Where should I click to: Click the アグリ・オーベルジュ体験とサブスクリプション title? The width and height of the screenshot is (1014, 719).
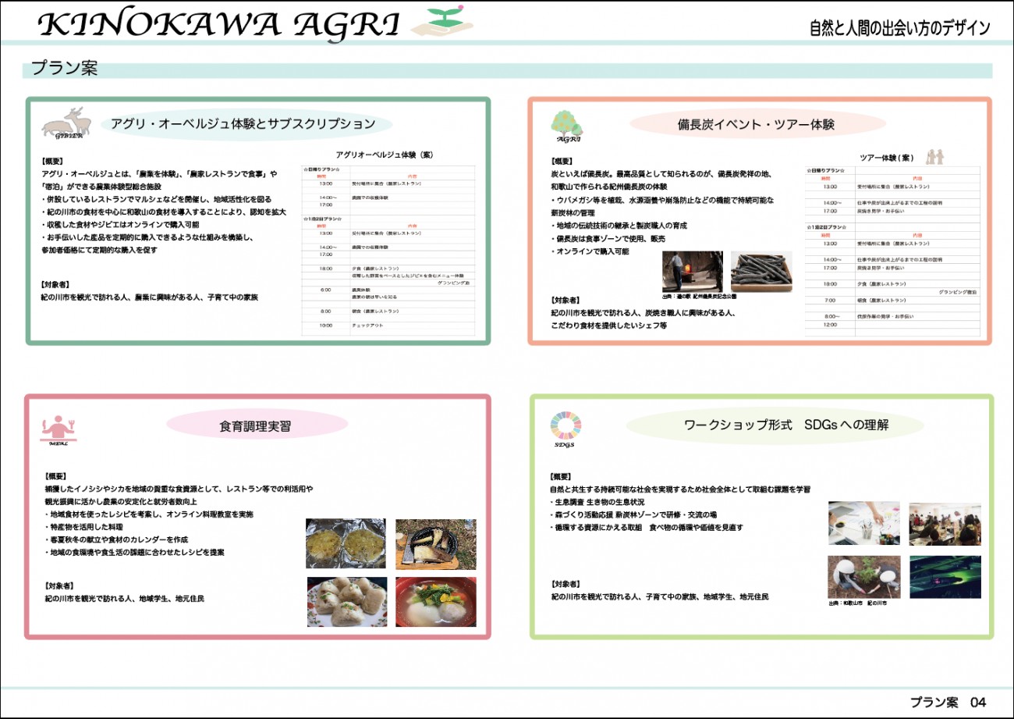243,124
